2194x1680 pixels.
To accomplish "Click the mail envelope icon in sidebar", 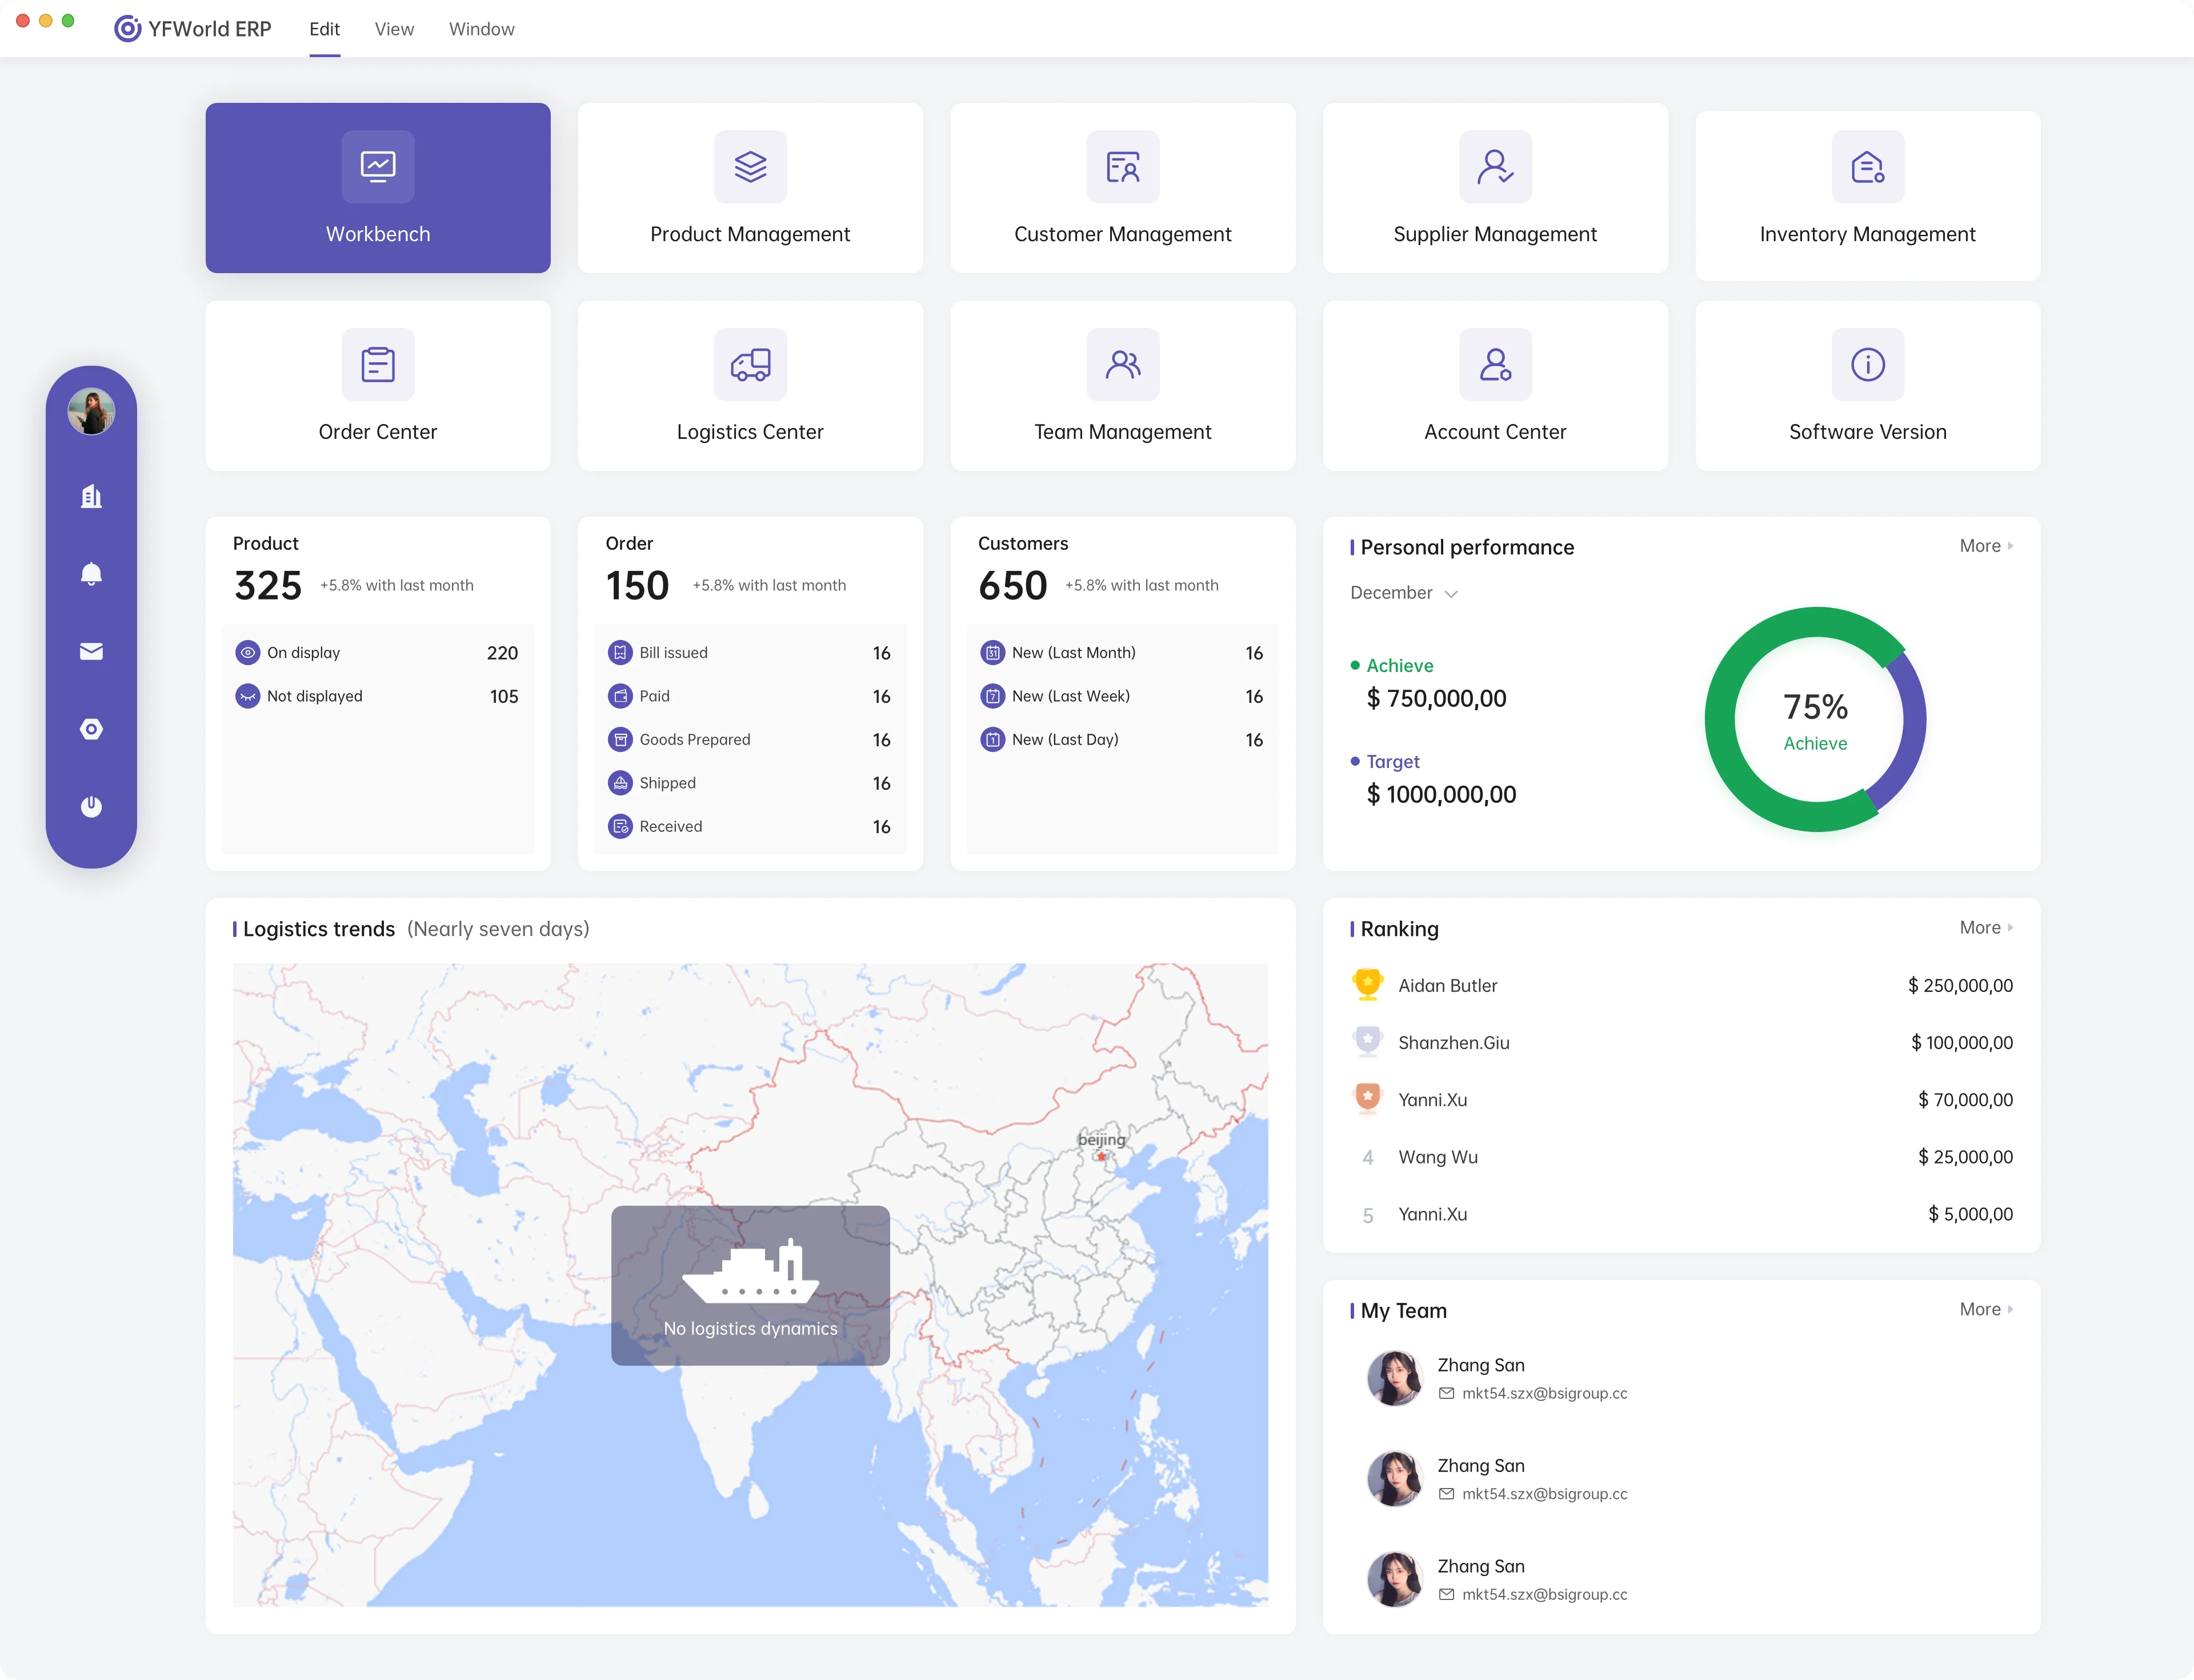I will 91,652.
